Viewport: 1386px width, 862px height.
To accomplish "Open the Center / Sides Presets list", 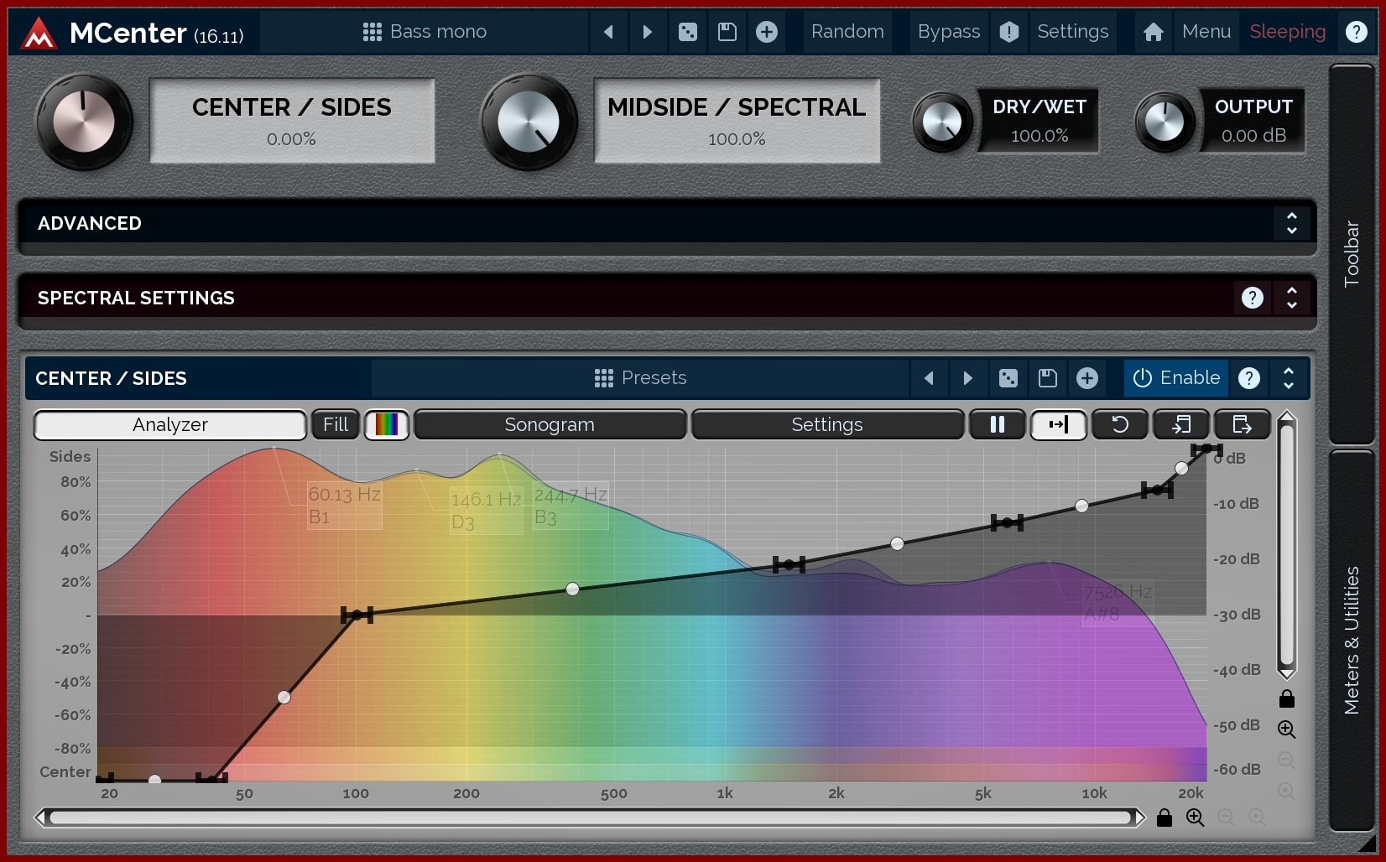I will tap(639, 378).
